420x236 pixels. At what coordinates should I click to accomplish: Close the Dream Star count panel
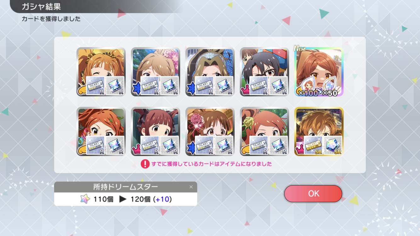point(191,187)
